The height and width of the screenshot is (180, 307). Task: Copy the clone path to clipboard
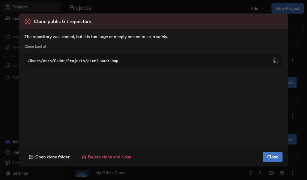[x=275, y=61]
